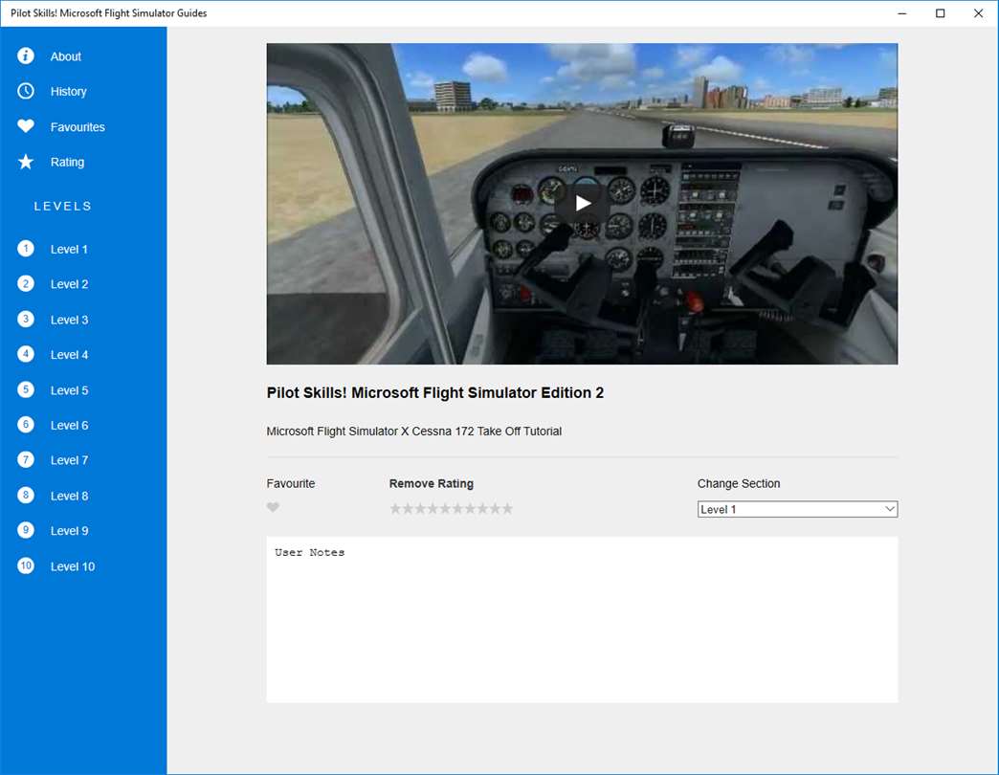Viewport: 999px width, 775px height.
Task: Maximize the Pilot Skills window
Action: coord(941,13)
